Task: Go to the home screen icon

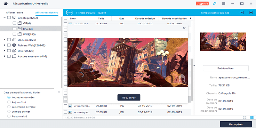Action: pyautogui.click(x=5, y=4)
